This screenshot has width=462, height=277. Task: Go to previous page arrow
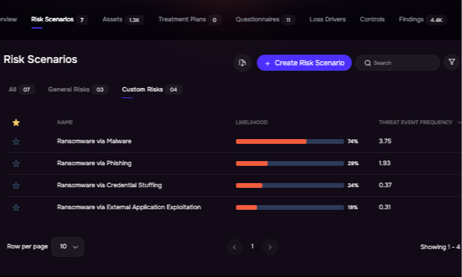tap(234, 247)
